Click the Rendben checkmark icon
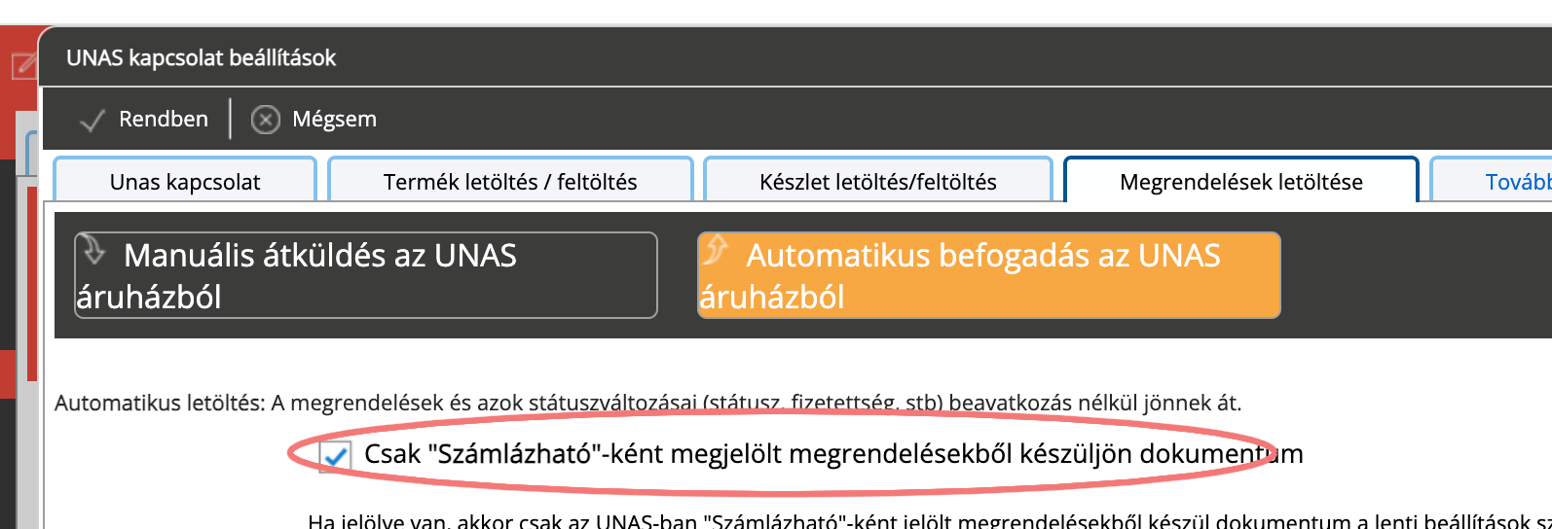The height and width of the screenshot is (529, 1552). click(x=92, y=120)
